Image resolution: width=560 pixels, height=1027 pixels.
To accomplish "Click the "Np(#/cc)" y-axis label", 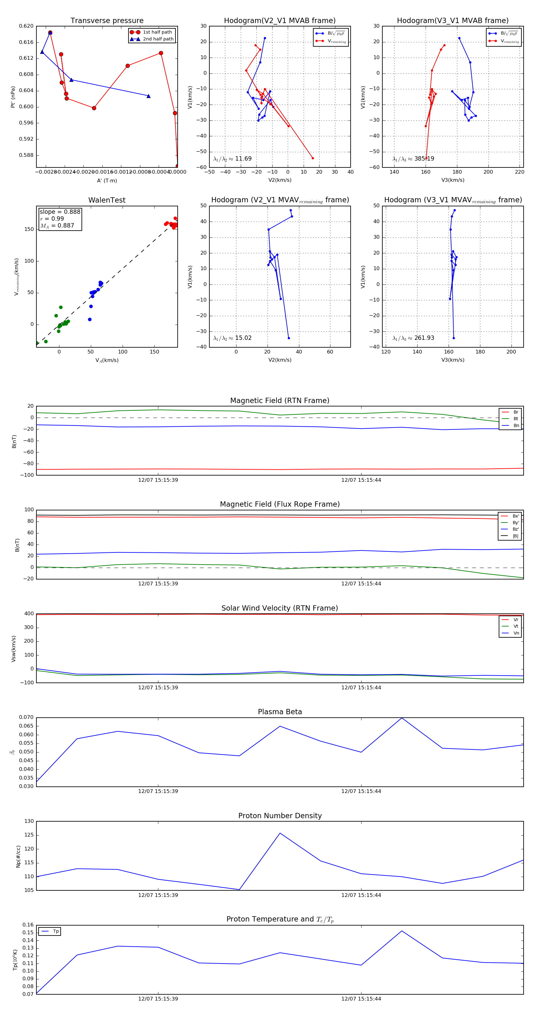I will tap(18, 856).
